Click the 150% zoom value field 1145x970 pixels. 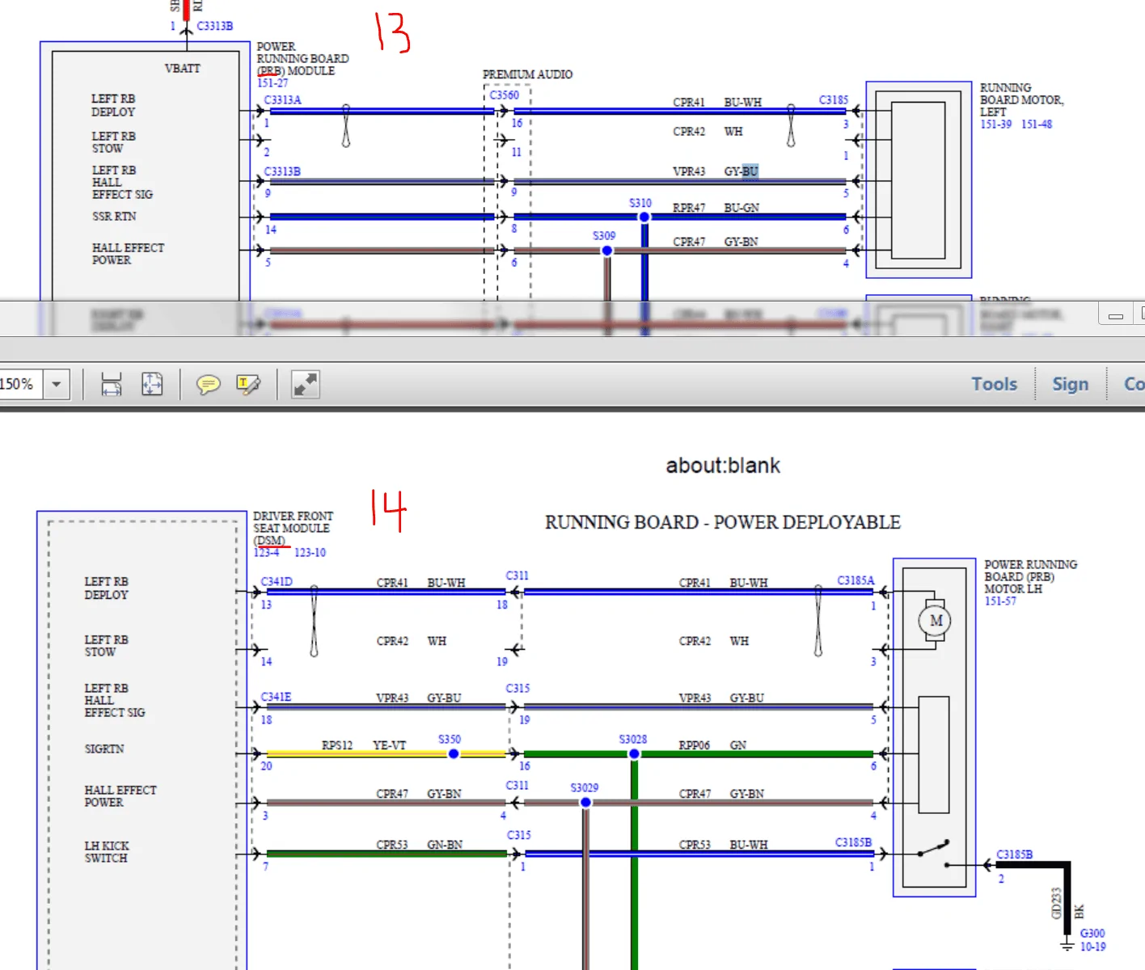coord(18,384)
